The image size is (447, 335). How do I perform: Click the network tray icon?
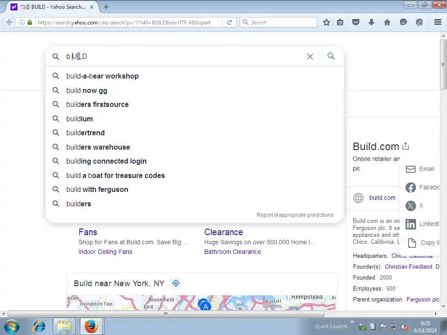[394, 327]
